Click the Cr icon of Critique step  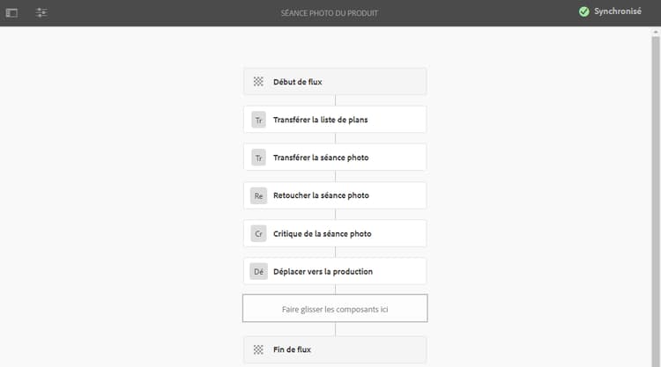(258, 234)
